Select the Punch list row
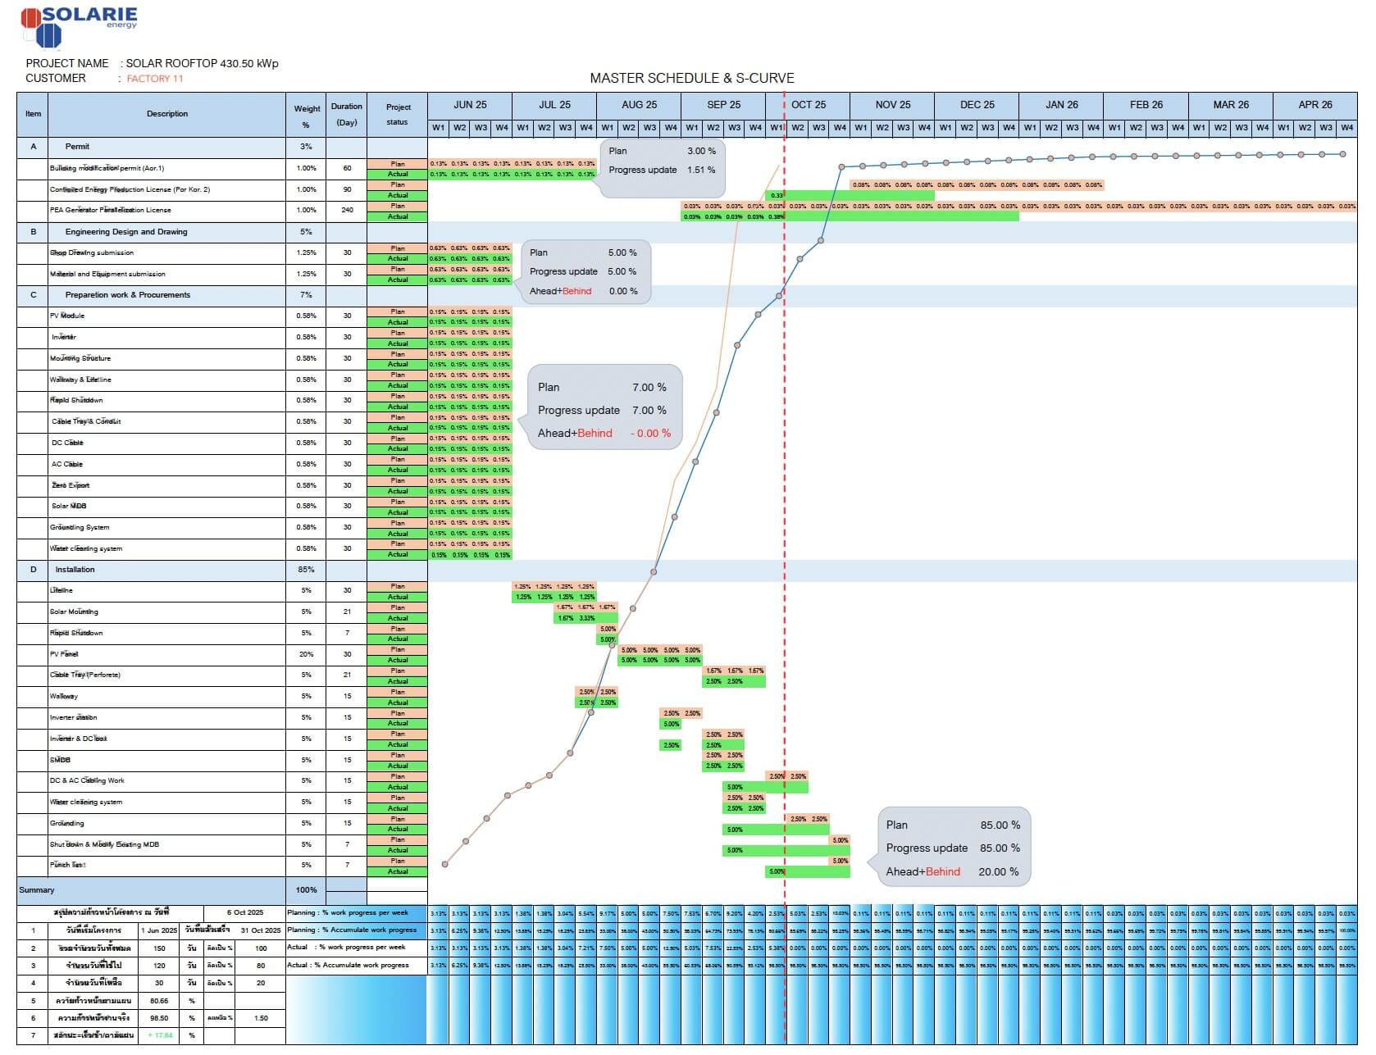 point(67,866)
